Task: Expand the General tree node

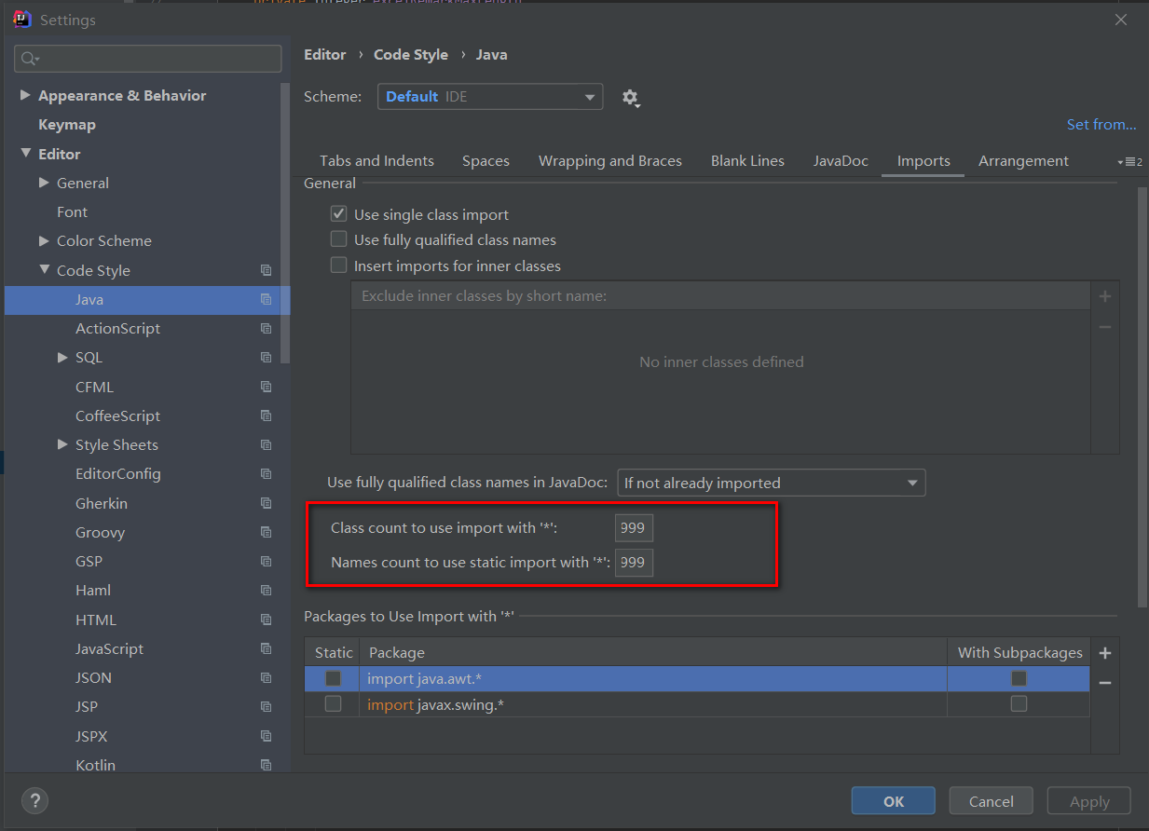Action: (x=44, y=183)
